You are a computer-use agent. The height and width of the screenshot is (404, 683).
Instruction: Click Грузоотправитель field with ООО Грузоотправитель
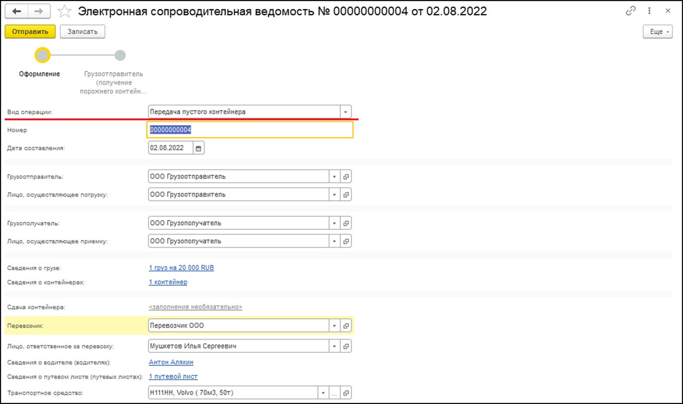pyautogui.click(x=238, y=176)
